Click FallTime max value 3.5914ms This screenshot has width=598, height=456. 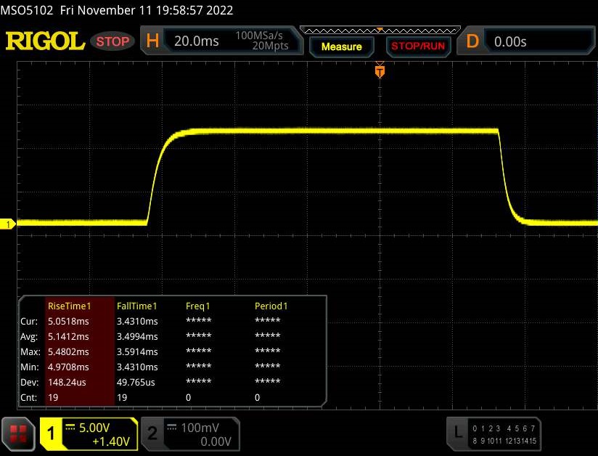pos(137,352)
